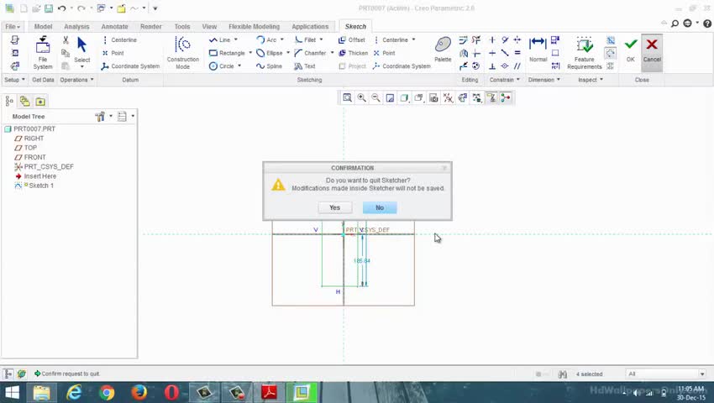
Task: Expand the Rectangle tool dropdown arrow
Action: [250, 53]
